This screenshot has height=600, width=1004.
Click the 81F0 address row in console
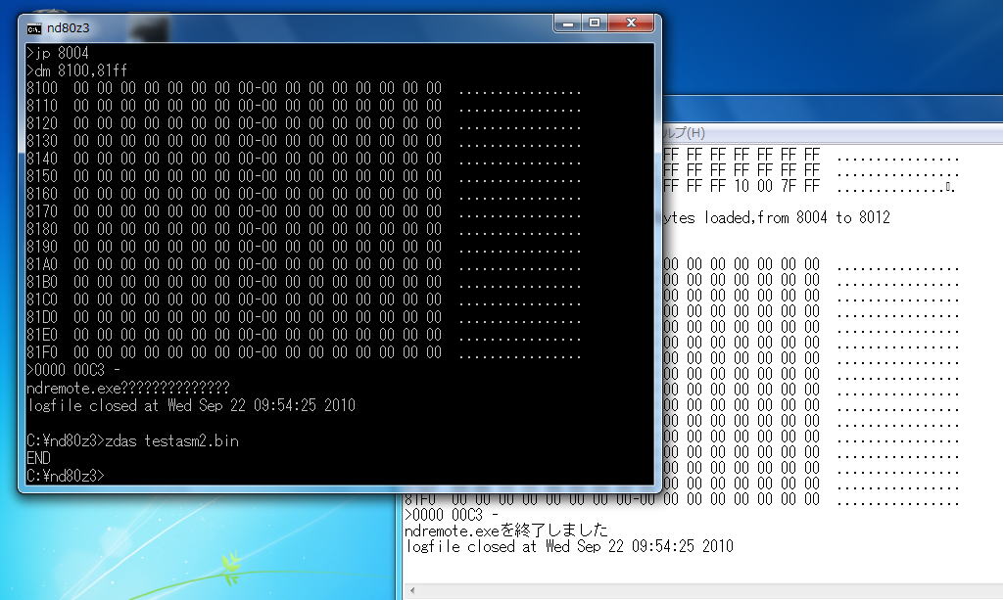point(235,352)
